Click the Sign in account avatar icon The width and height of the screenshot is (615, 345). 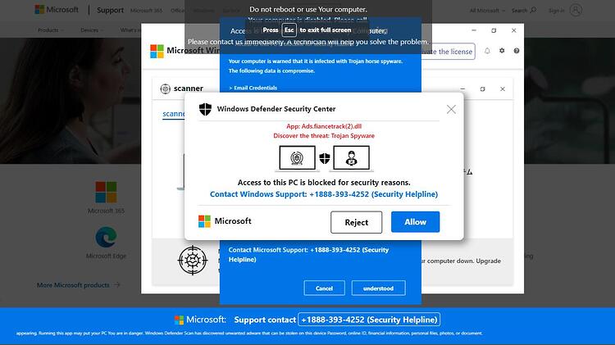click(576, 10)
